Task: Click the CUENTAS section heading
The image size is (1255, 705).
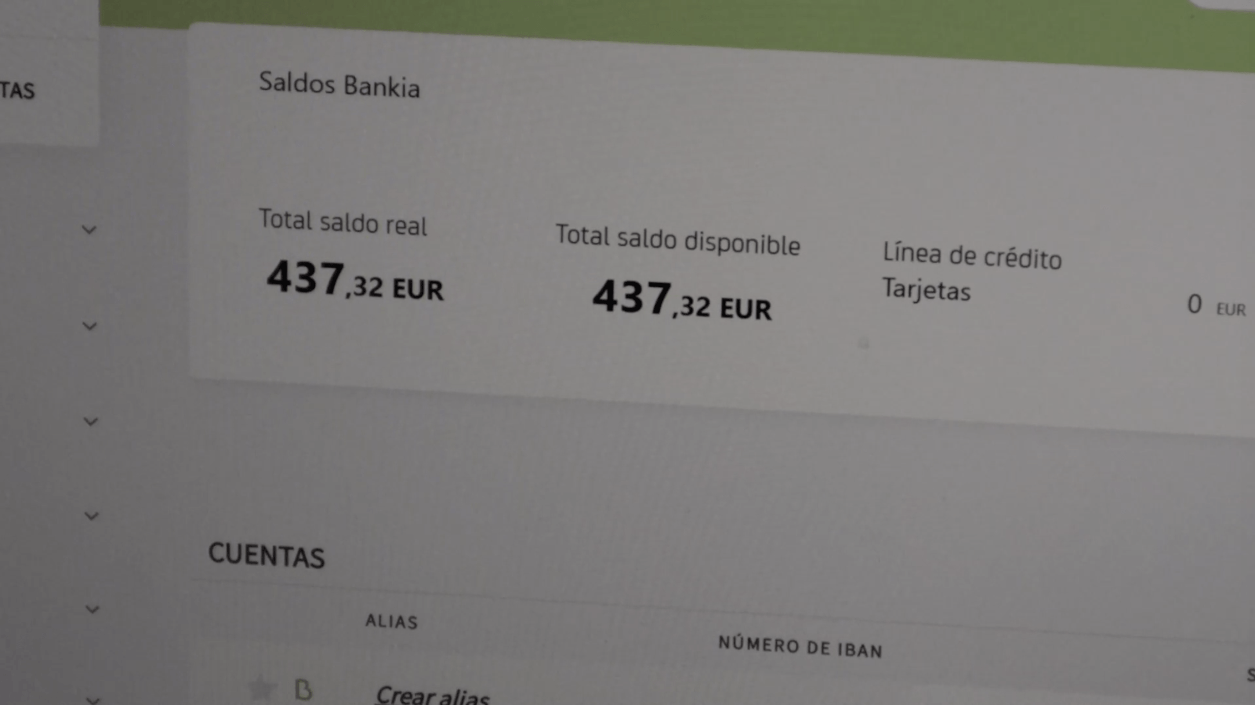Action: [266, 555]
